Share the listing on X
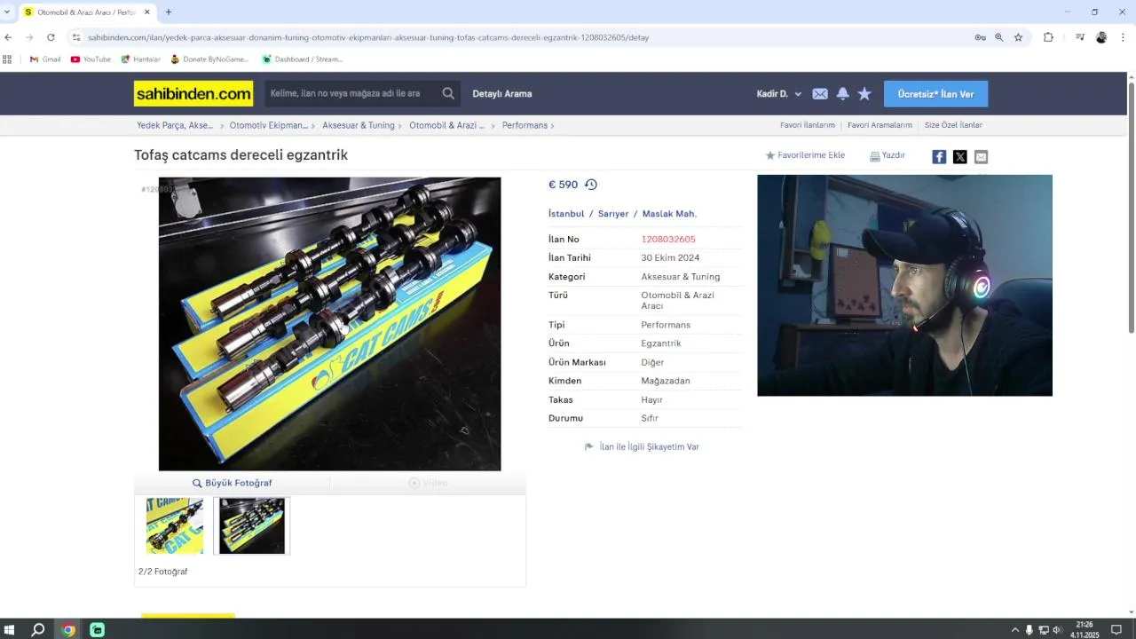 (x=960, y=157)
